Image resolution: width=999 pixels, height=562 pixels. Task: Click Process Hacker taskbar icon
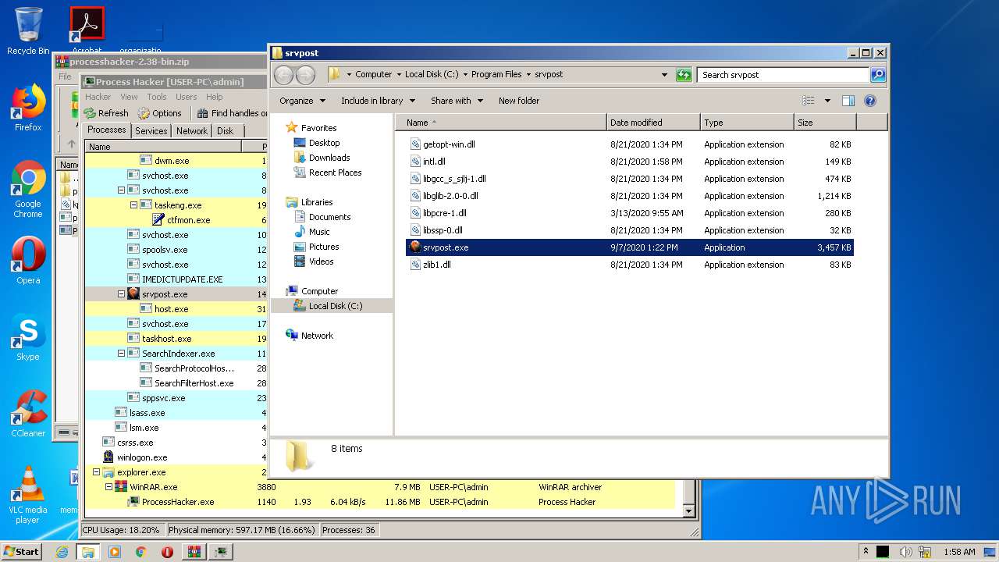[222, 552]
